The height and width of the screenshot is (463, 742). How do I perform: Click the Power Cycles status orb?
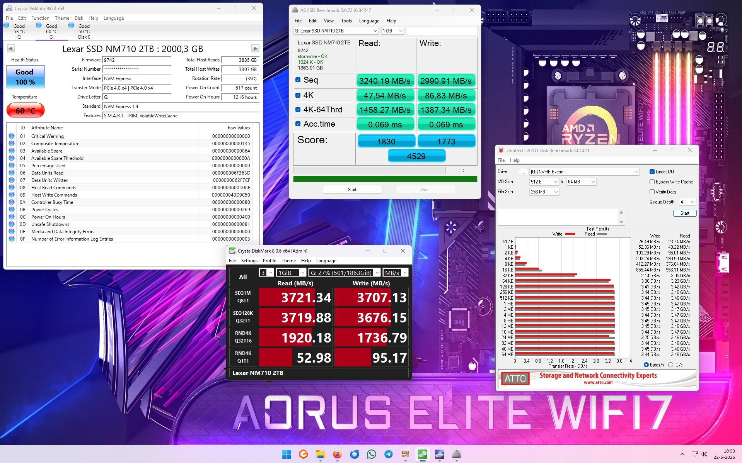(12, 210)
